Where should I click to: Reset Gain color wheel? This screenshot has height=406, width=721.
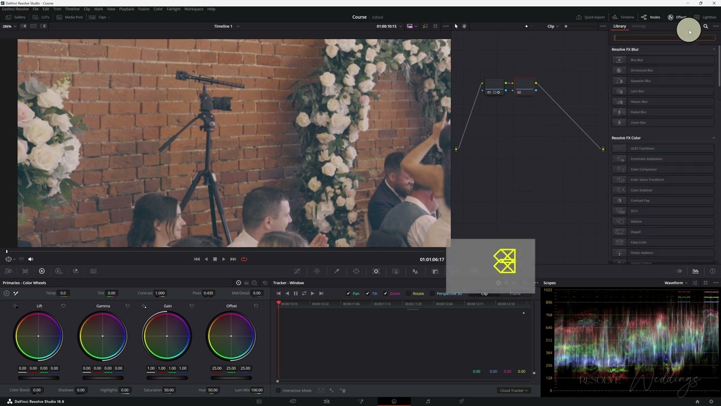192,306
